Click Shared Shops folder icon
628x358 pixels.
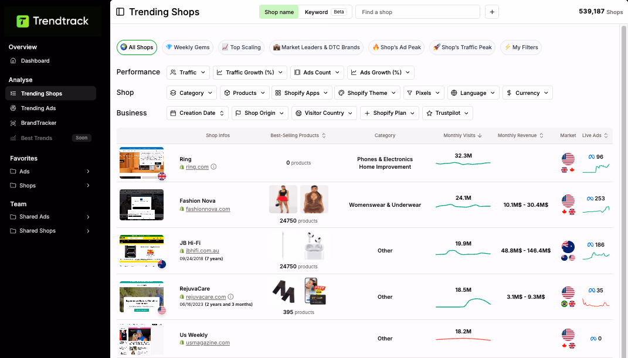tap(13, 231)
